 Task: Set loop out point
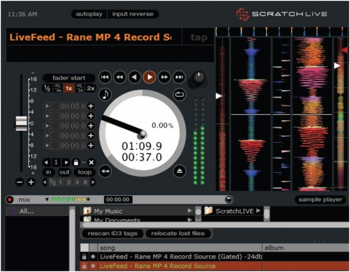[x=64, y=172]
